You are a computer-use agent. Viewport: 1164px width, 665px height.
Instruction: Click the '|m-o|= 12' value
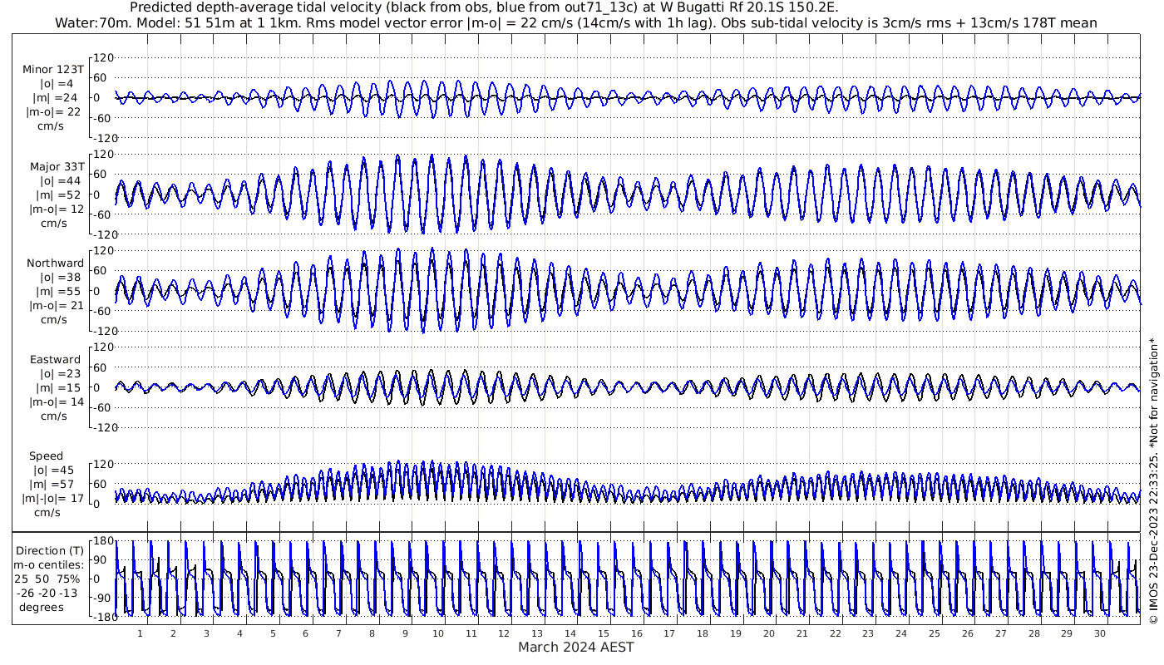(57, 209)
